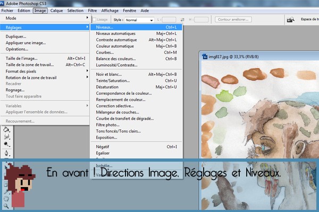
Task: Open the Aide menu
Action: (145, 11)
